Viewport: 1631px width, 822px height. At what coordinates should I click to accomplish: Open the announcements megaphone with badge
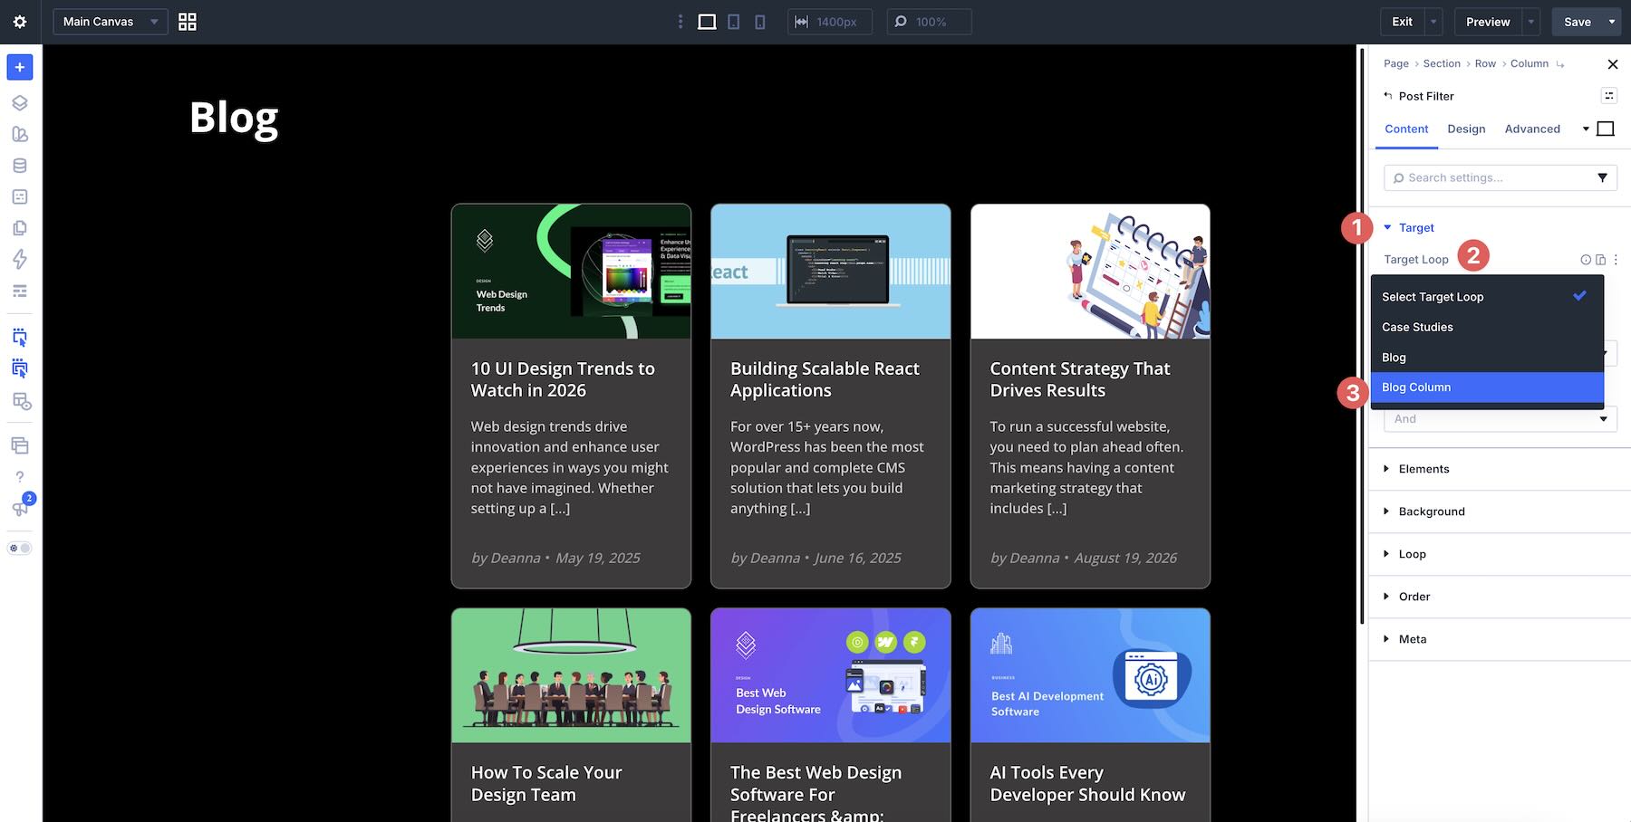tap(21, 507)
